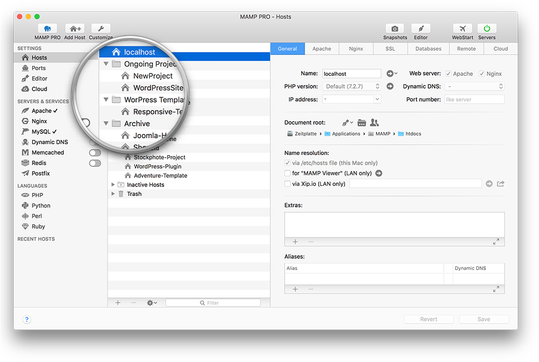Screen dimensions: 539x362
Task: Click the Port number field
Action: point(474,99)
